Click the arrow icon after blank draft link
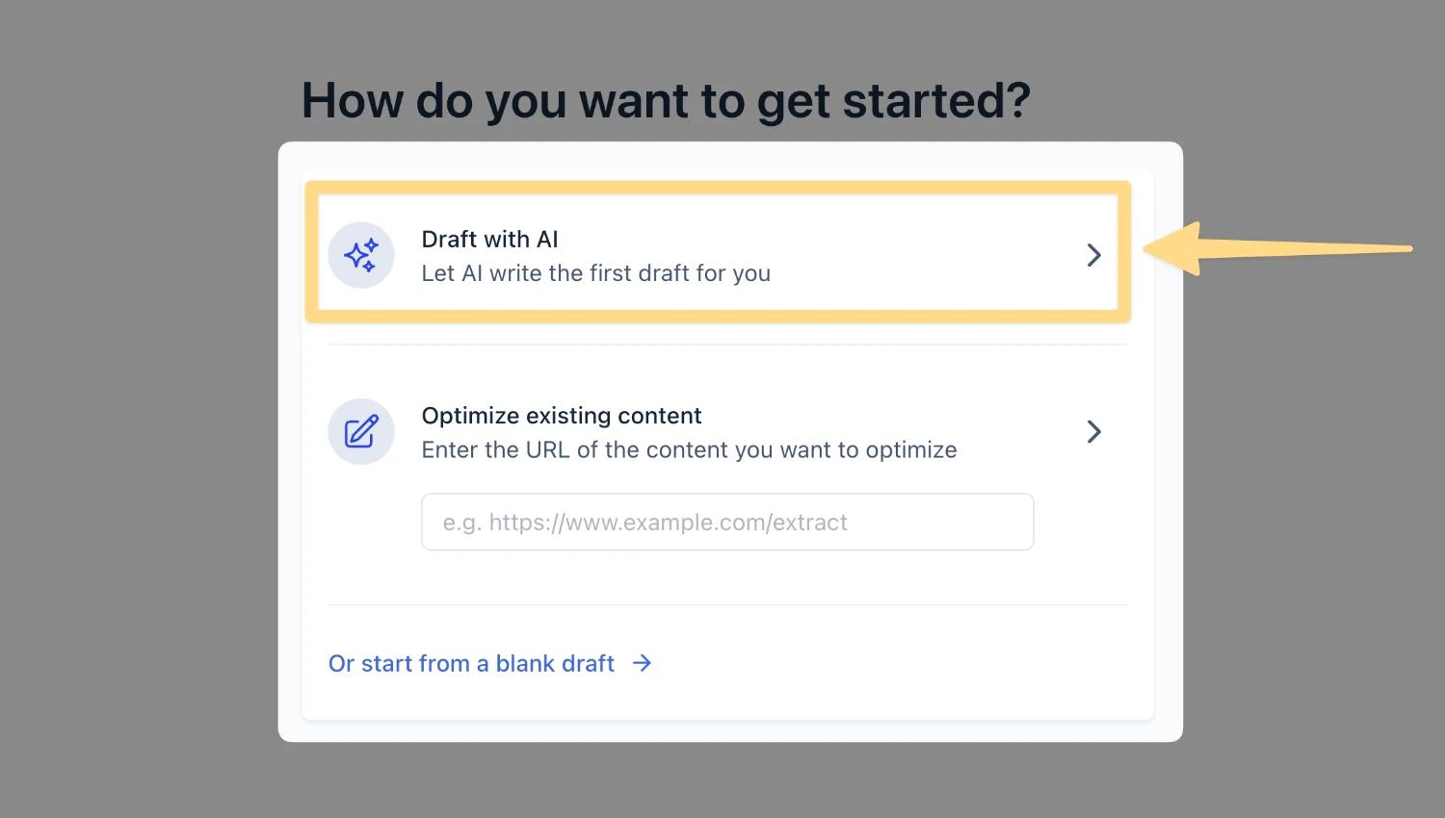This screenshot has height=818, width=1445. pos(642,663)
